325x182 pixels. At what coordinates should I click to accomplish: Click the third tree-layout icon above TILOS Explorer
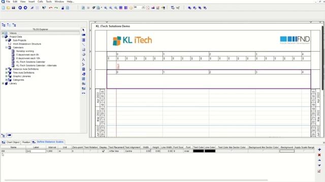pyautogui.click(x=14, y=25)
